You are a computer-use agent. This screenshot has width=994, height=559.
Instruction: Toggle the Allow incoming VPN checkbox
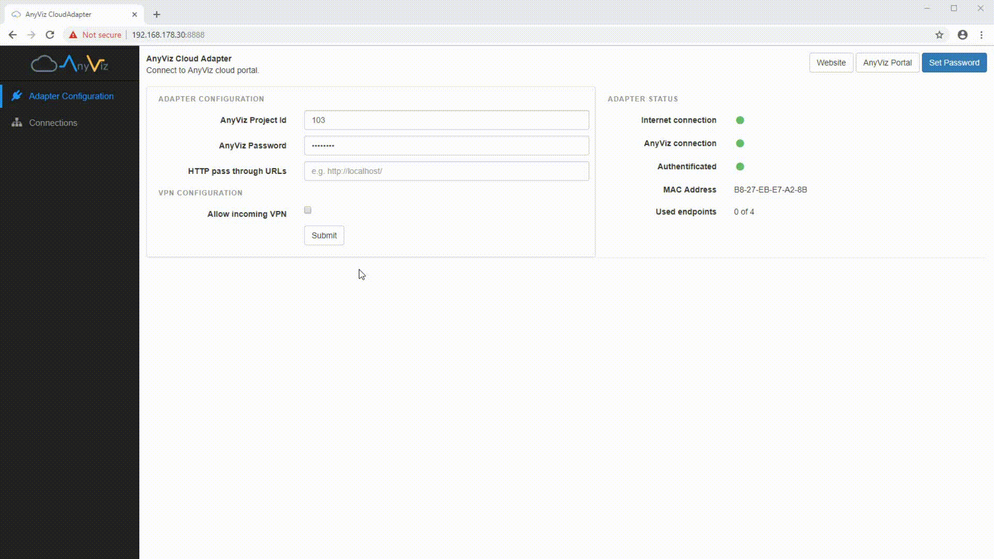click(308, 209)
